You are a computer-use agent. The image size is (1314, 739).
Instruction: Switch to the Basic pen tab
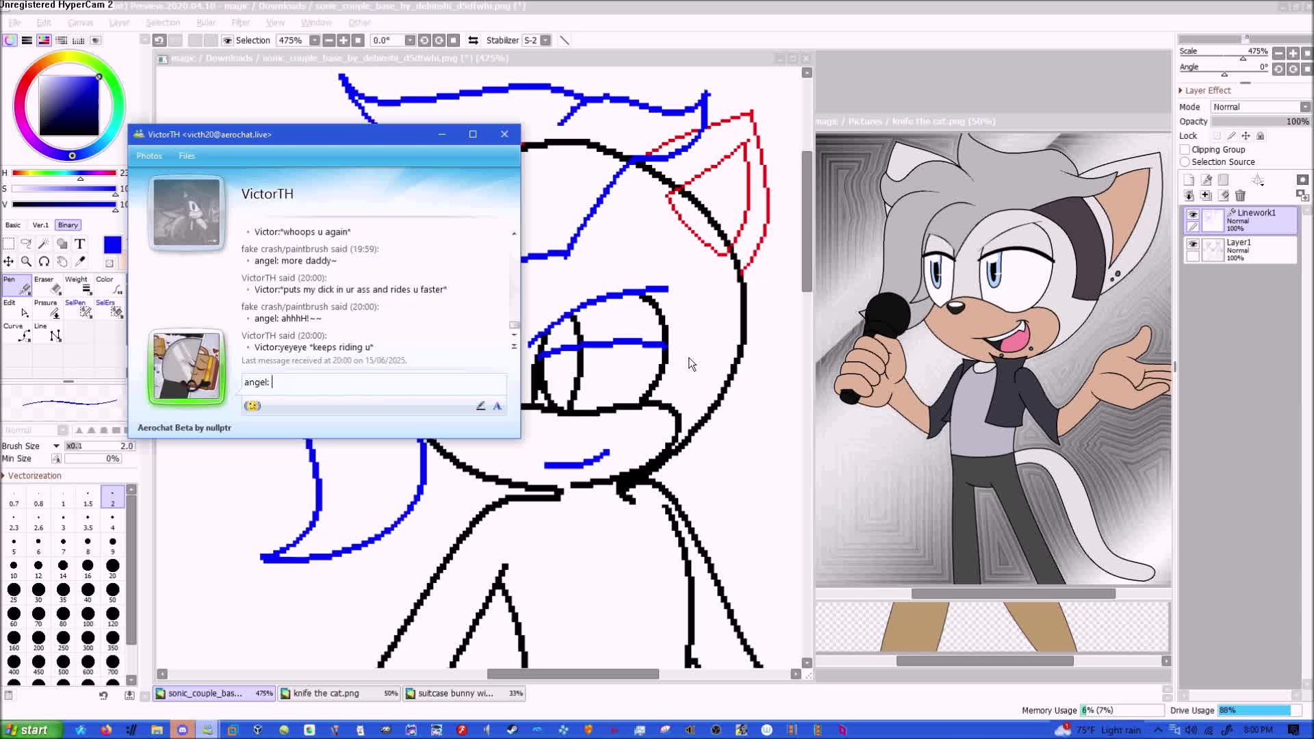click(13, 225)
